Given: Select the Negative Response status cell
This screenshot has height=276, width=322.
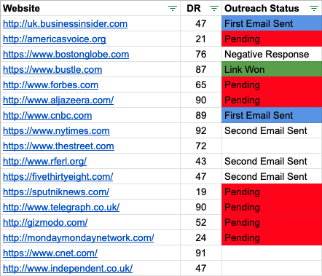Looking at the screenshot, I should pos(272,54).
